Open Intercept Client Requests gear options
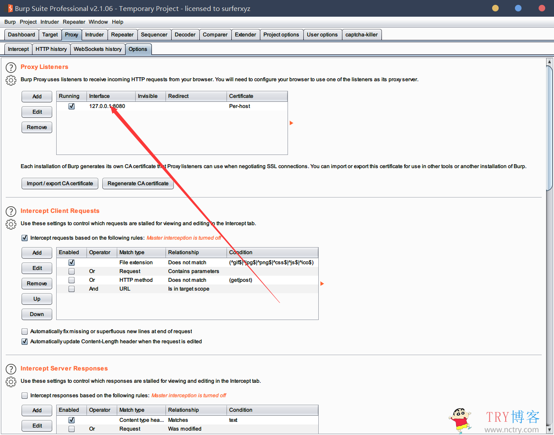Viewport: 554px width, 435px height. [11, 224]
